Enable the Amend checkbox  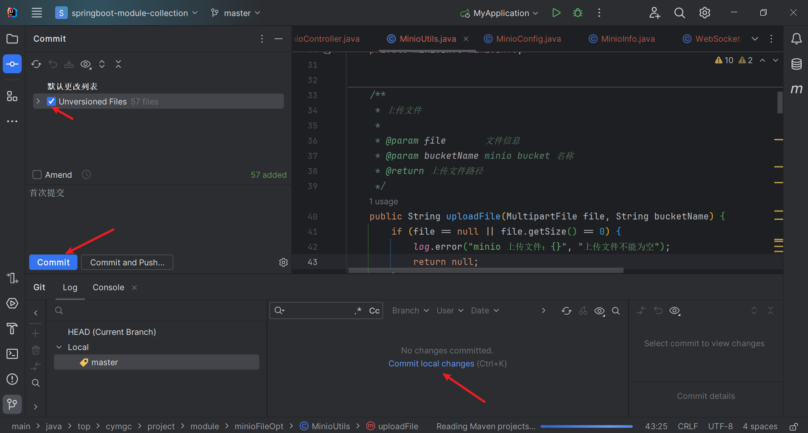tap(37, 174)
